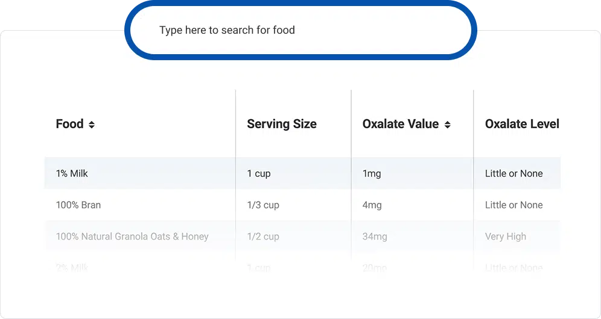
Task: Click the Food column header
Action: point(70,124)
